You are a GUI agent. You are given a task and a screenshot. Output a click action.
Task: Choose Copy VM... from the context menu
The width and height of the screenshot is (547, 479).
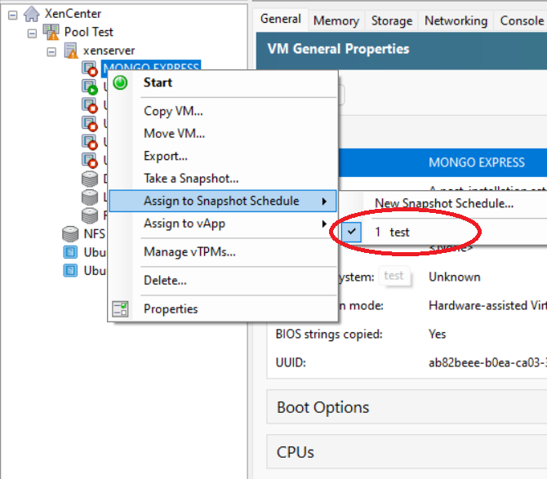223,111
